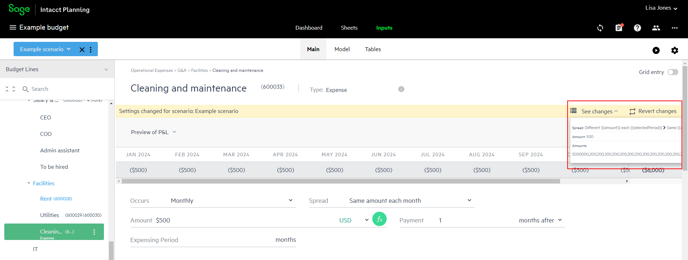Collapse the Facilities tree node
This screenshot has width=688, height=260.
pyautogui.click(x=29, y=183)
